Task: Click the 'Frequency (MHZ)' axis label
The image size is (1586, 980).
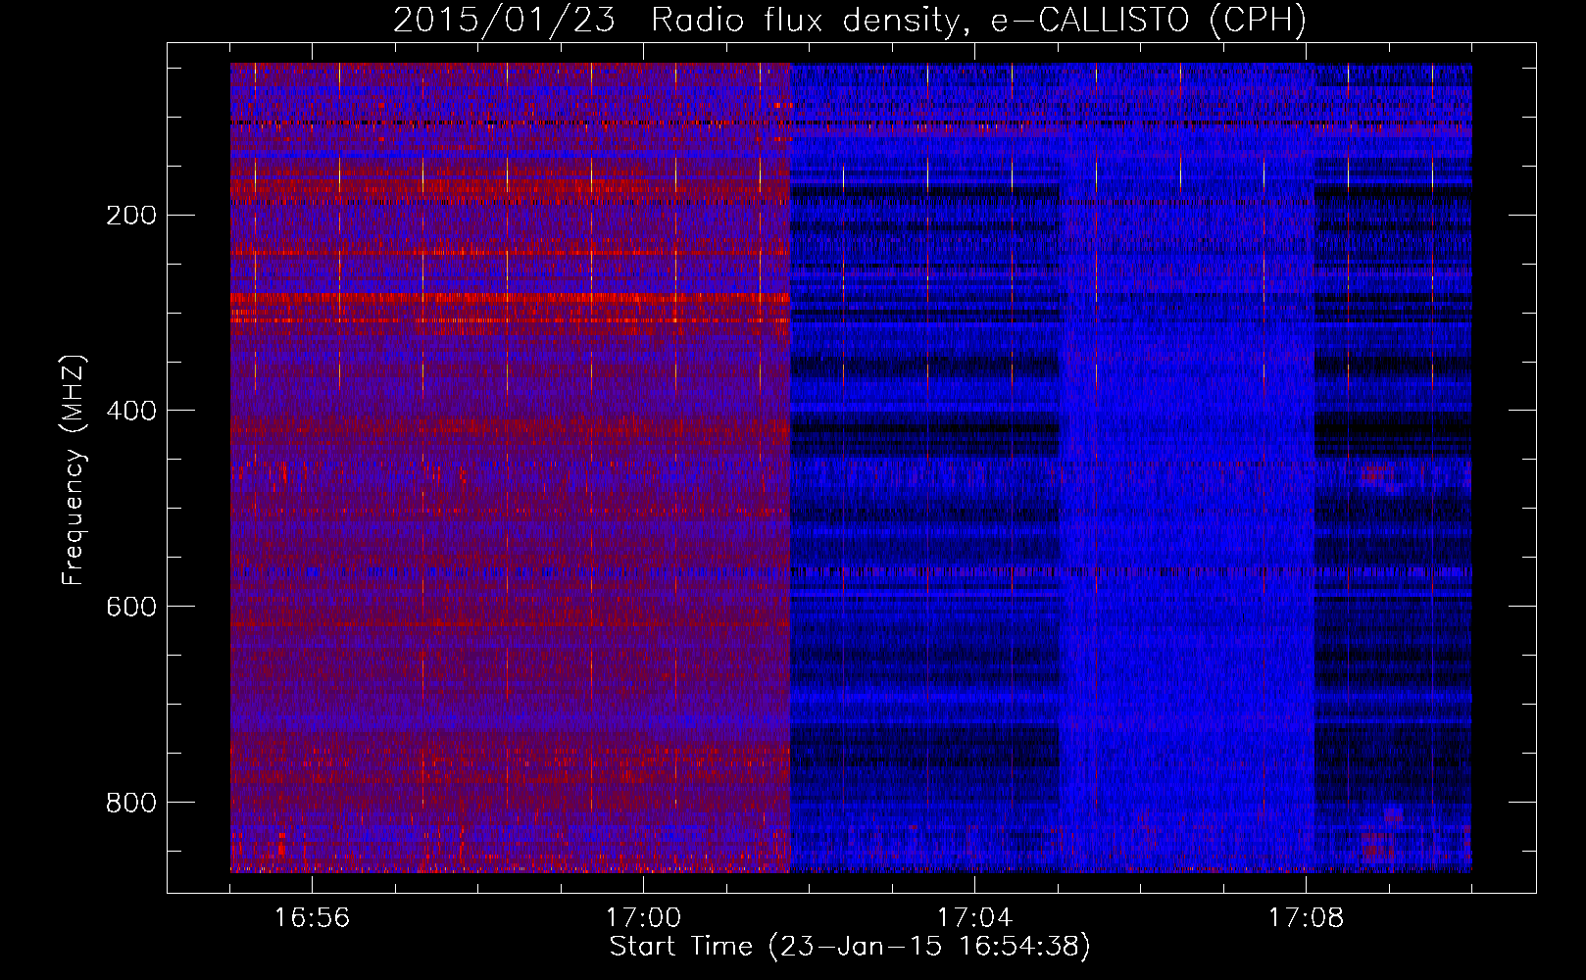Action: pos(74,470)
